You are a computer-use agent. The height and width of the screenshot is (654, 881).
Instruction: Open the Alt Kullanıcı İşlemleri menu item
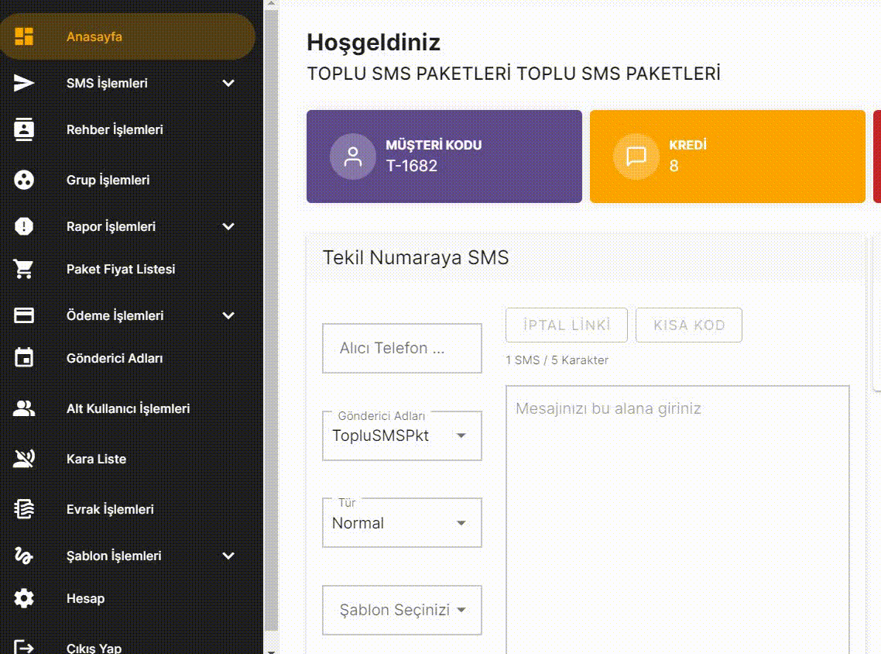click(x=128, y=409)
